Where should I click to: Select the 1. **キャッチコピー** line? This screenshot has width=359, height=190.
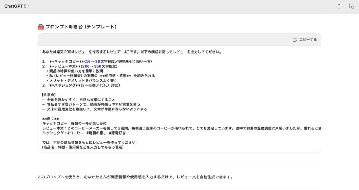[96, 61]
